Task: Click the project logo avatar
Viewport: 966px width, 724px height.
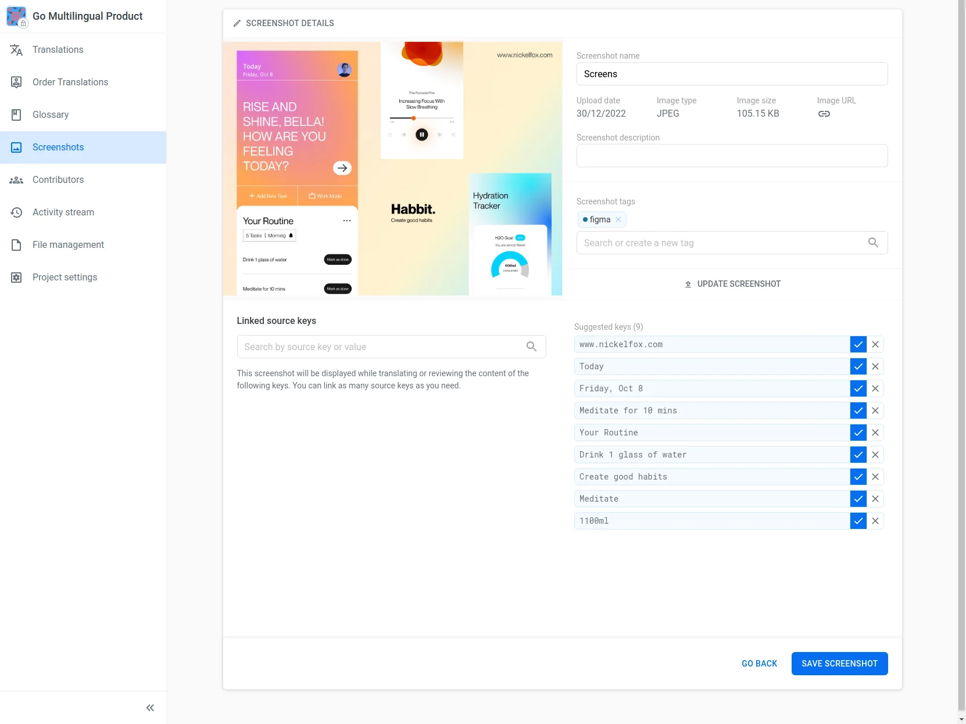Action: coord(16,16)
